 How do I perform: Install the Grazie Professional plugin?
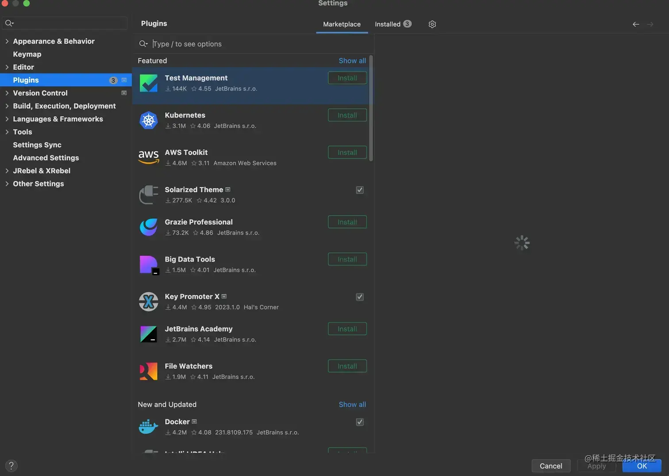coord(347,222)
